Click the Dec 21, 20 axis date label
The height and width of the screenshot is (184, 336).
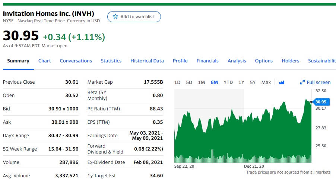click(x=254, y=166)
